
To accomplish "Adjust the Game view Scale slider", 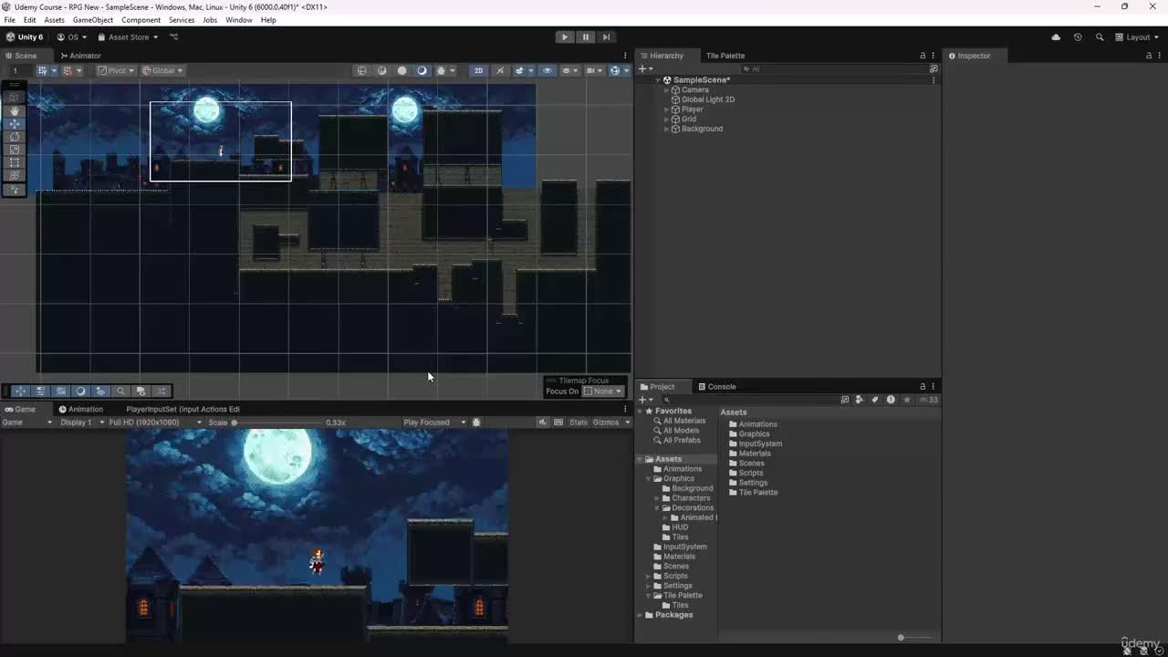I will click(x=235, y=422).
